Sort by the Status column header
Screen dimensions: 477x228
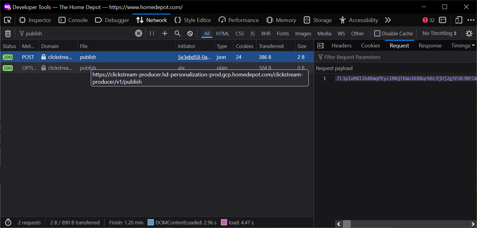(10, 46)
